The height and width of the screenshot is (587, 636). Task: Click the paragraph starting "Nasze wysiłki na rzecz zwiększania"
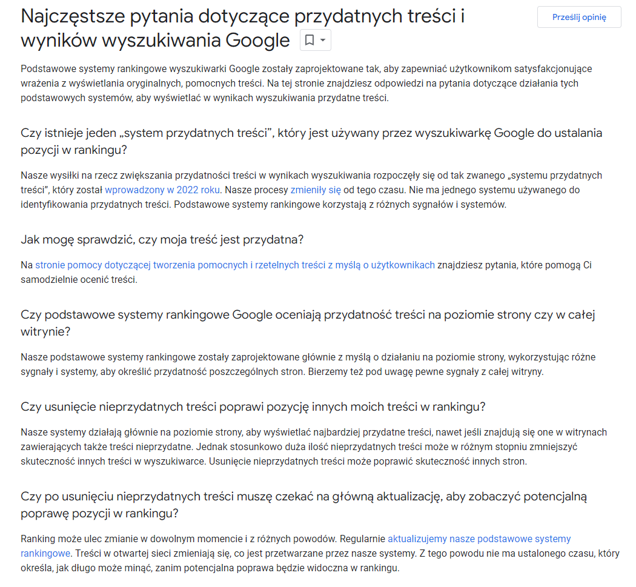click(x=311, y=190)
